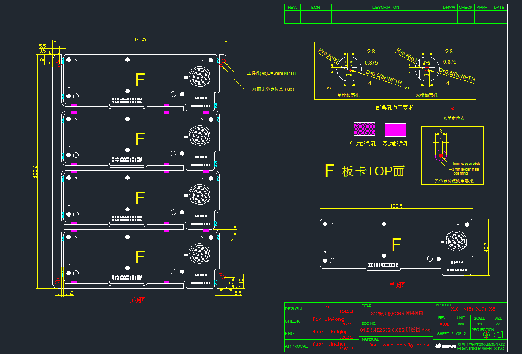The height and width of the screenshot is (354, 522).
Task: Click the '单边邮票孔' label text
Action: [x=363, y=144]
